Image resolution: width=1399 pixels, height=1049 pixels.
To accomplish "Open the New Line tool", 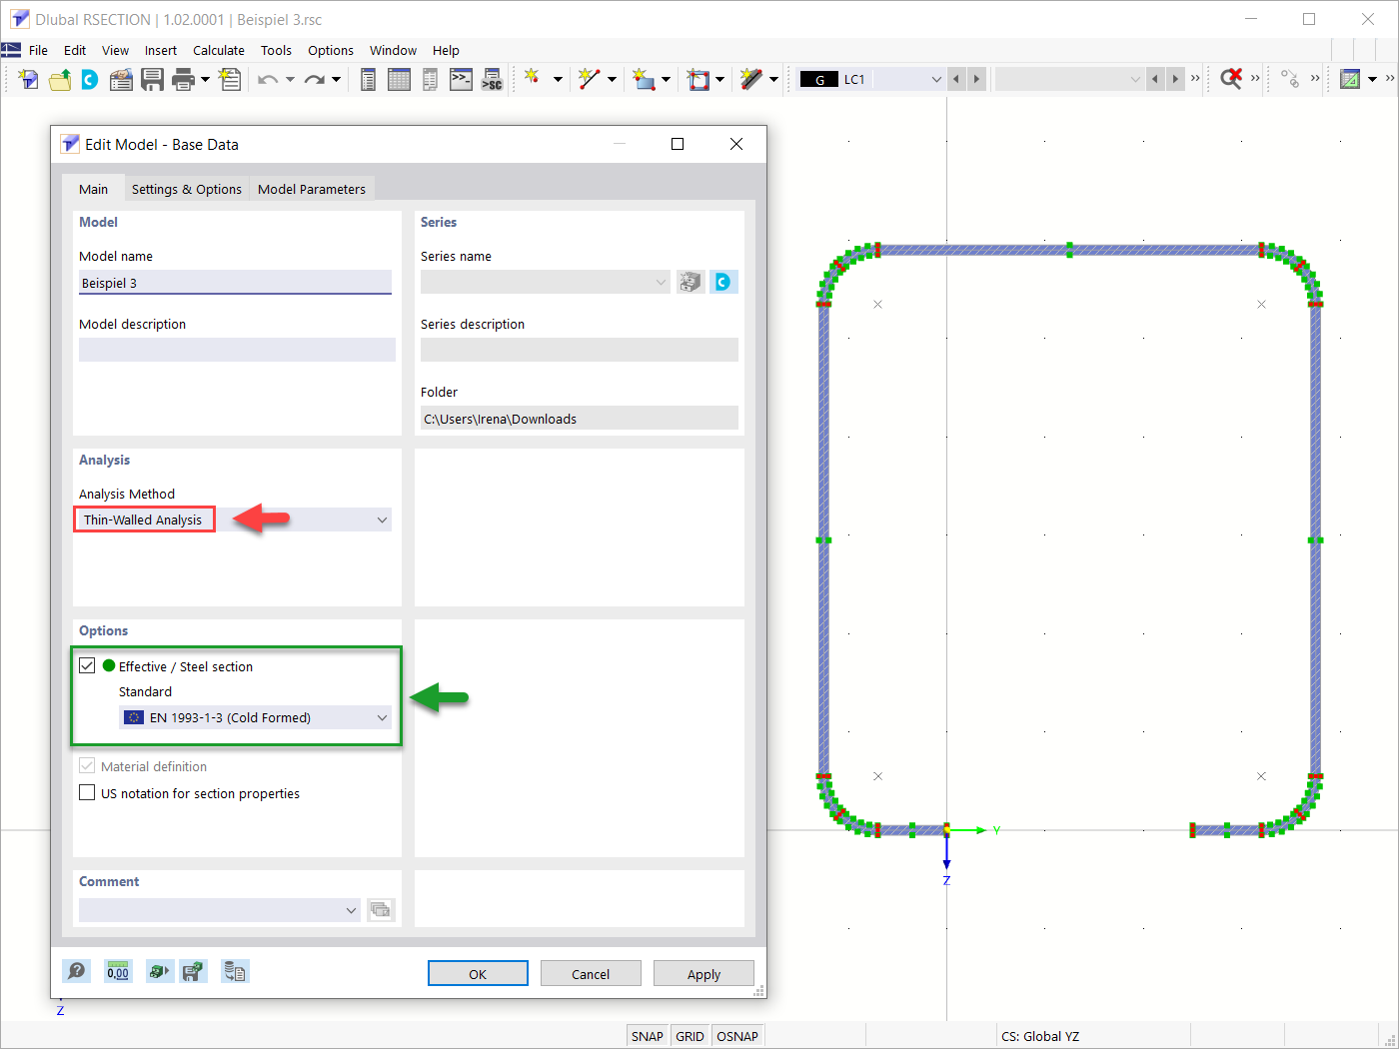I will (591, 79).
